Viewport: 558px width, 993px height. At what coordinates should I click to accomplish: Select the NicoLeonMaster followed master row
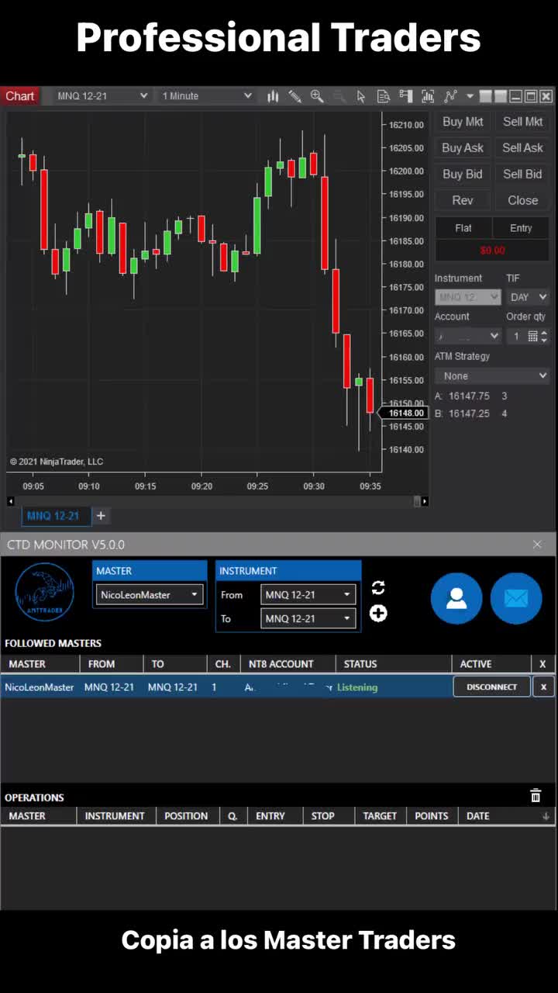click(278, 687)
